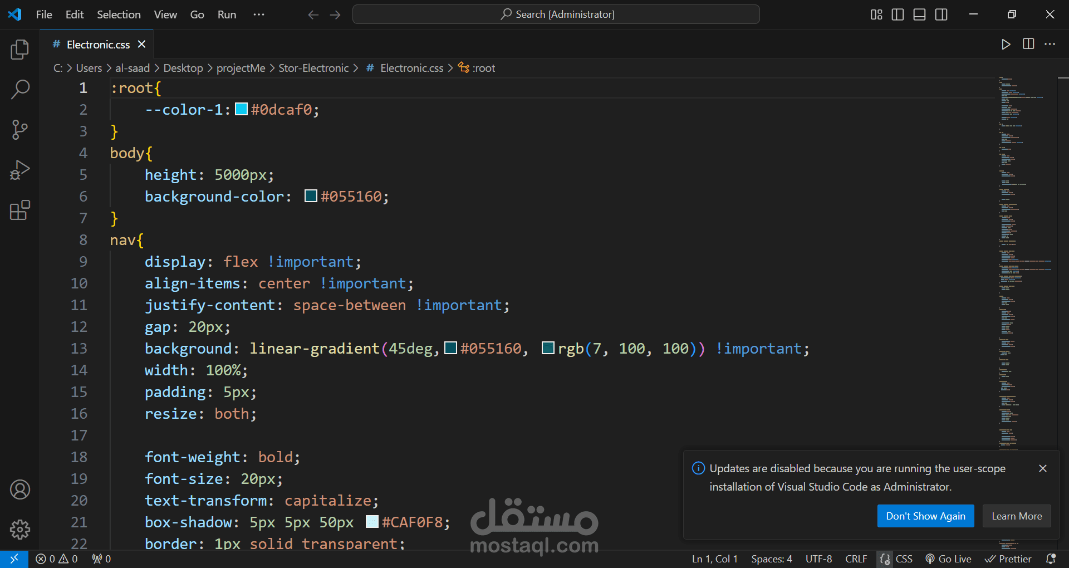Open the C: drive breadcrumb
Viewport: 1069px width, 568px height.
[58, 68]
